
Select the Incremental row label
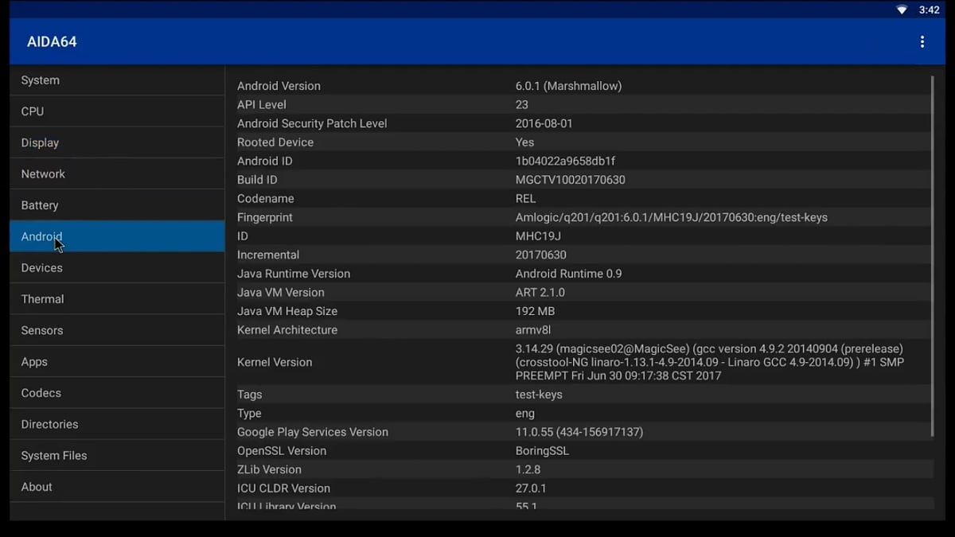click(268, 255)
